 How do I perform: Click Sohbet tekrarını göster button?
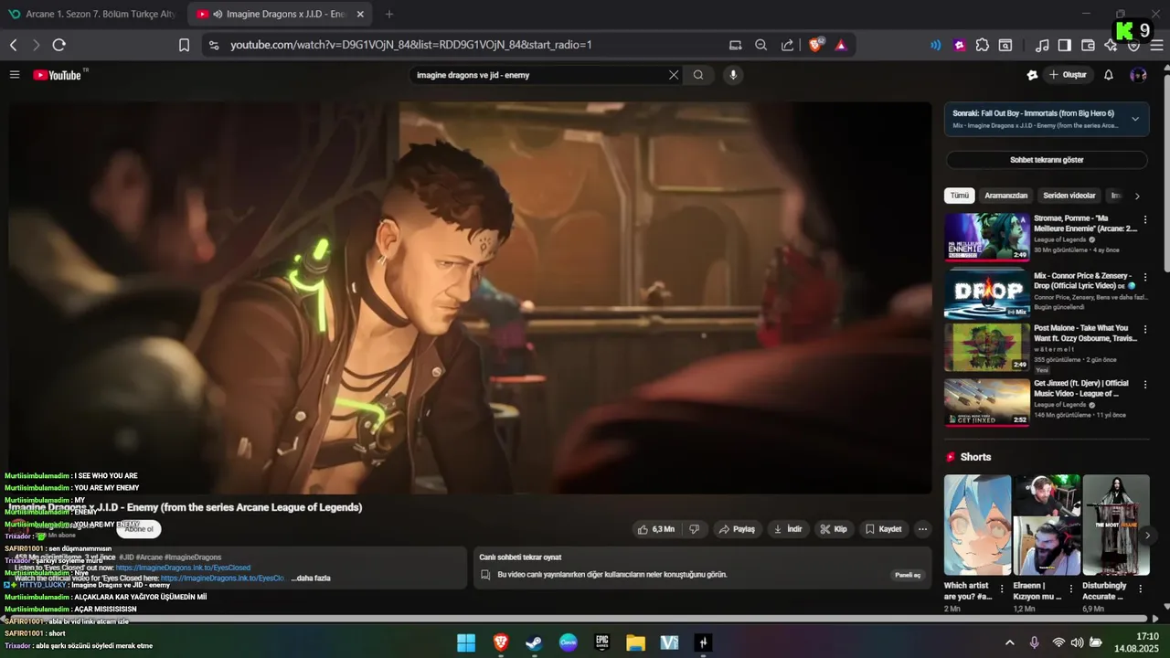(1047, 160)
